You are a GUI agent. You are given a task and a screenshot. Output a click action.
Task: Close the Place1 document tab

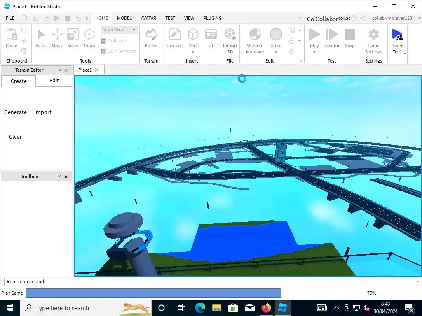coord(96,70)
